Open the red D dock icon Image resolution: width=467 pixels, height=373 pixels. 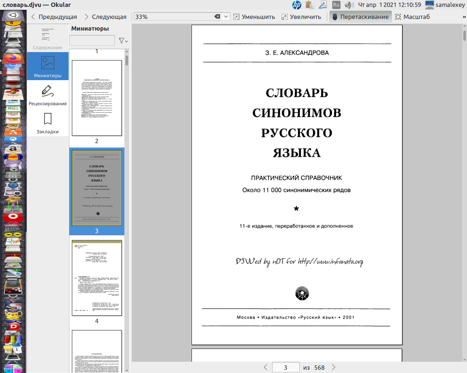[13, 327]
